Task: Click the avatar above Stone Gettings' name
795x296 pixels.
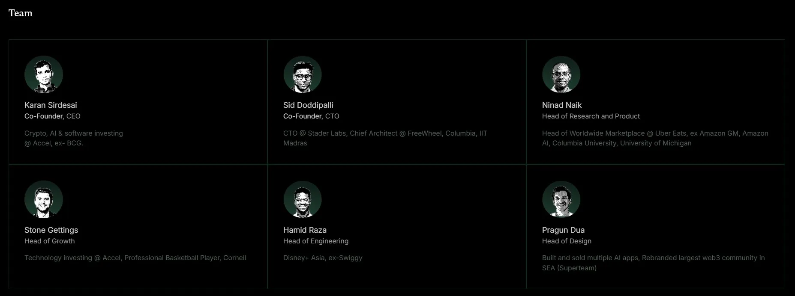Action: (x=44, y=199)
